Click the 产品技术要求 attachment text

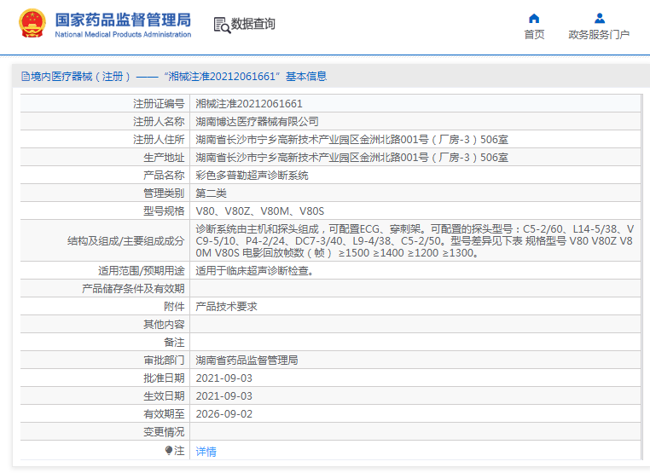click(x=226, y=306)
